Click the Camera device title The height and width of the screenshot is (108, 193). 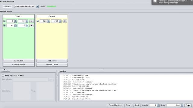pyautogui.click(x=52, y=16)
